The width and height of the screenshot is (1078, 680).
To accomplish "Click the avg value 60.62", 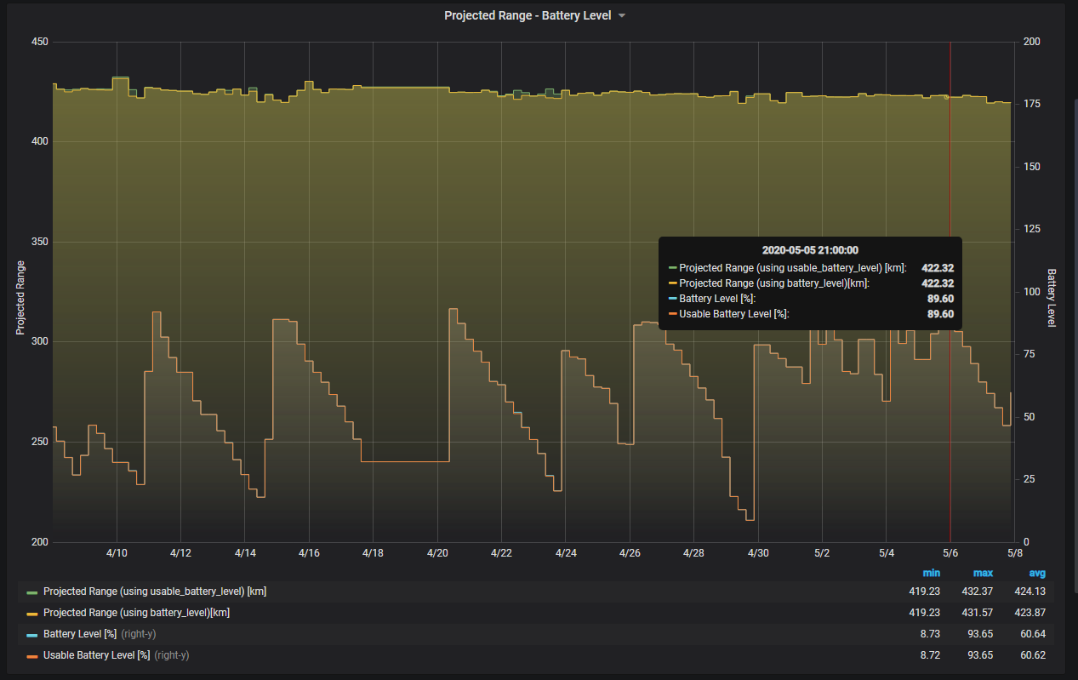I will click(1033, 654).
